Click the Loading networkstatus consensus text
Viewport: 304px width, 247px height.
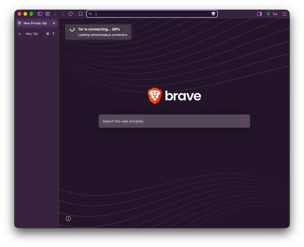point(102,35)
